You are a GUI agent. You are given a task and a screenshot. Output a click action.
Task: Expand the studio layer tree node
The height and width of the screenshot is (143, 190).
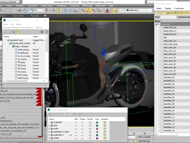point(49,129)
